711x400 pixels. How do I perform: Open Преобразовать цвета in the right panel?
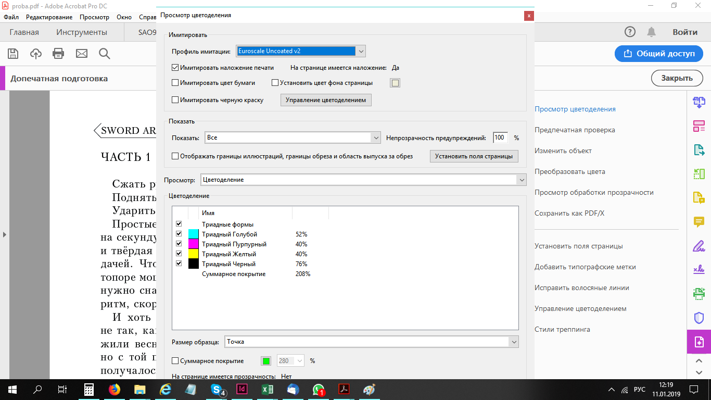point(570,171)
